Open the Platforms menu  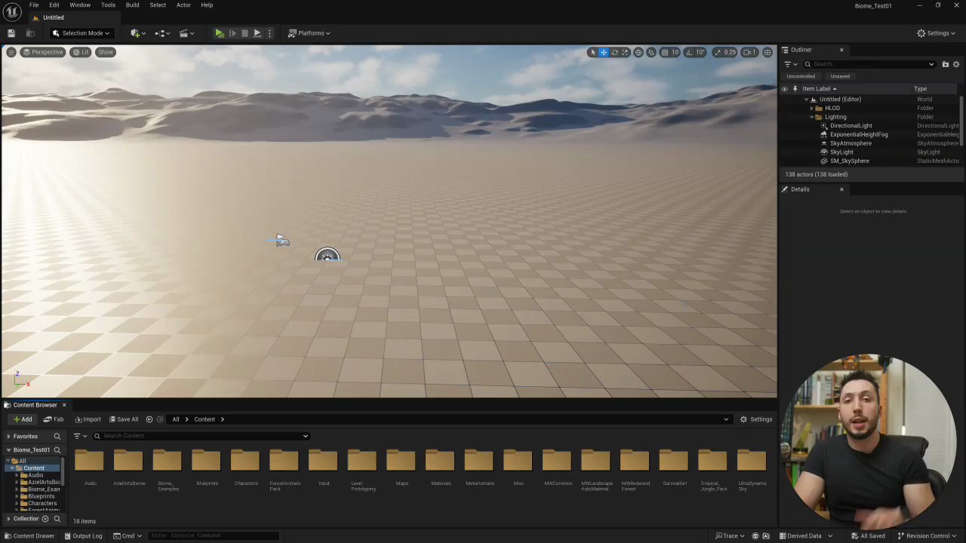pyautogui.click(x=309, y=33)
